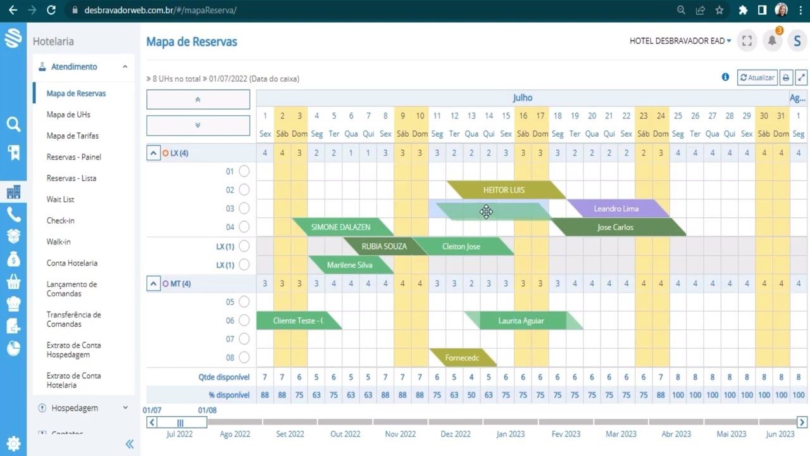The image size is (810, 456).
Task: Open the phone module icon
Action: click(x=13, y=215)
